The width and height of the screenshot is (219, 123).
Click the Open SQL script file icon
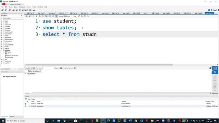tap(27, 16)
